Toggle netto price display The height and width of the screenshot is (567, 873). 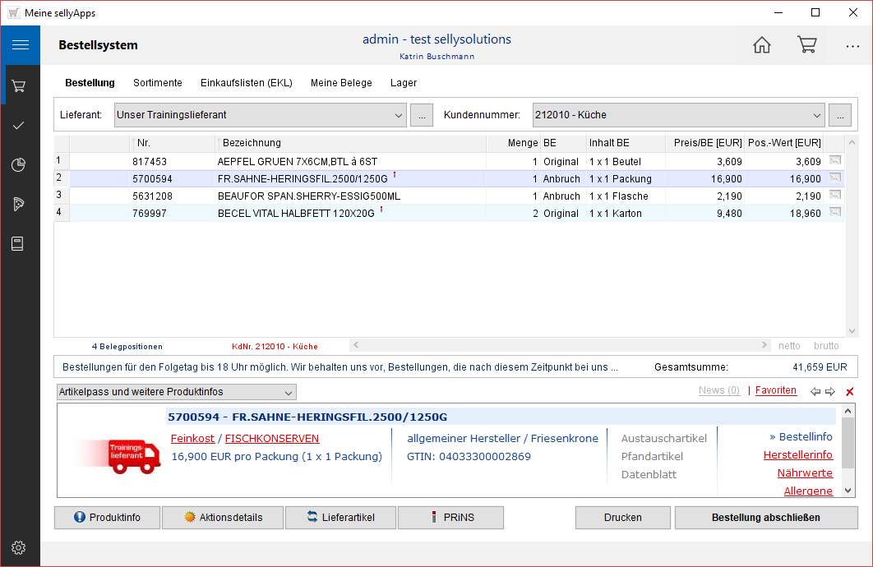(789, 346)
